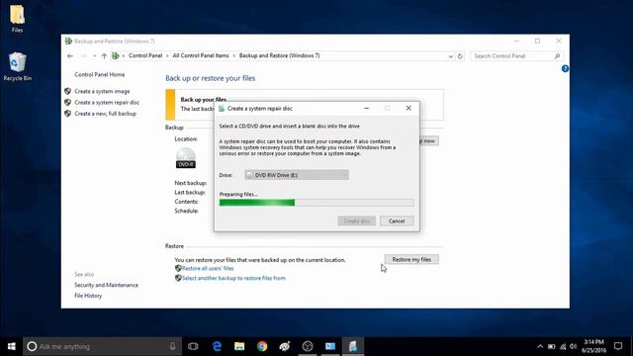
Task: Click the Back up now button
Action: coord(428,140)
